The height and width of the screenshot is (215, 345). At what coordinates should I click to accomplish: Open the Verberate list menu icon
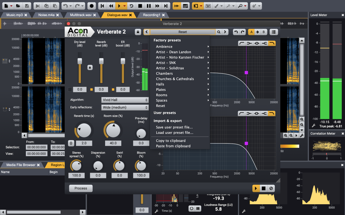point(274,32)
